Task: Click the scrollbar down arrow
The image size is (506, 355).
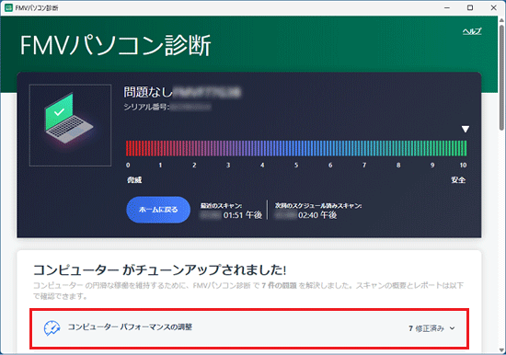Action: (501, 349)
